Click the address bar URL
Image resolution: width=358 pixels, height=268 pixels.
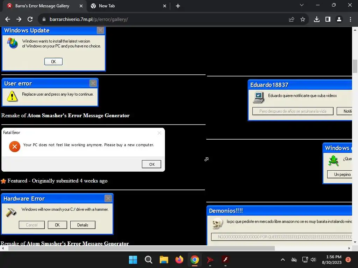tap(88, 20)
